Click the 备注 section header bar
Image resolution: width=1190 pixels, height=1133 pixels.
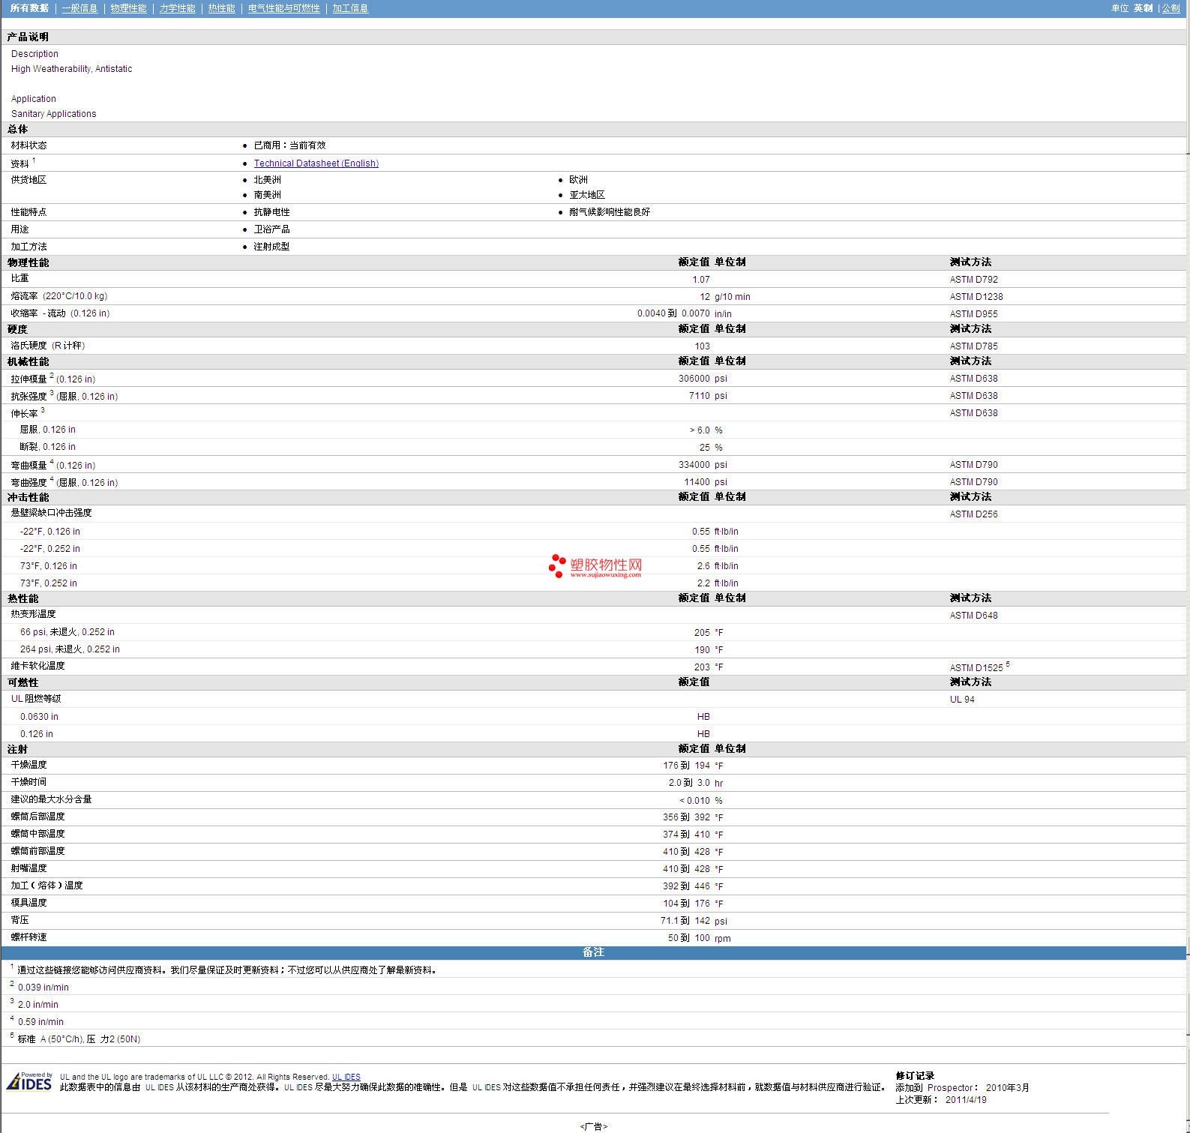coord(593,952)
